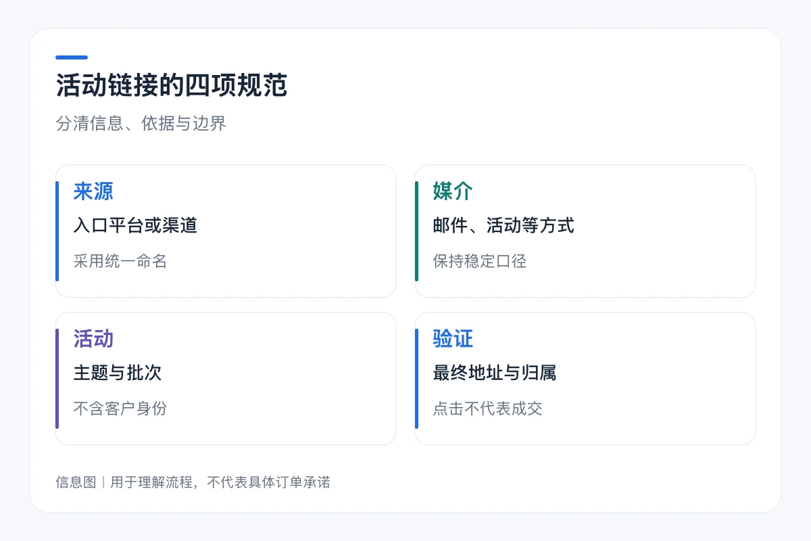Select the purple 活动 card heading
Screen dimensions: 811x541
tap(93, 339)
